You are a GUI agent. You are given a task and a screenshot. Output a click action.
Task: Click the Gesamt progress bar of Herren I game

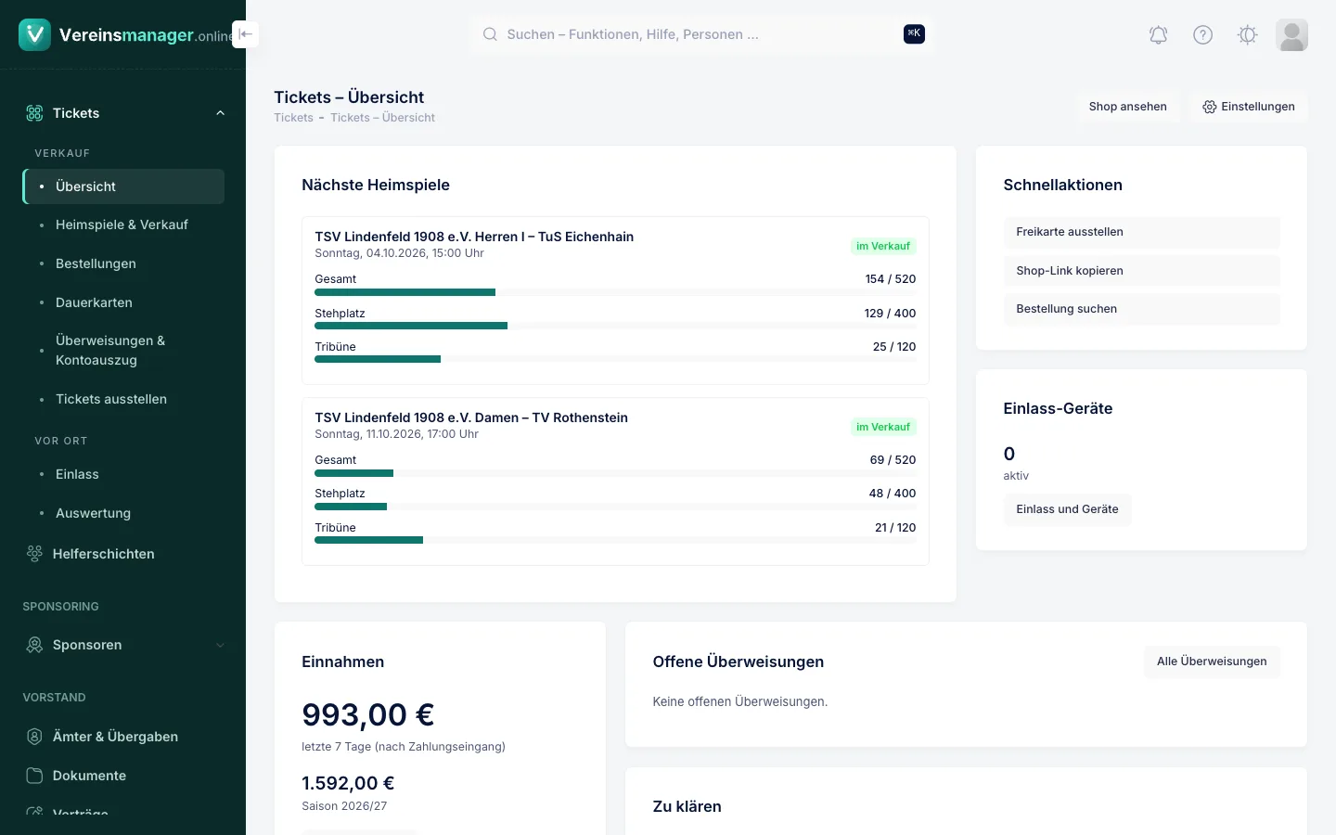coord(615,292)
